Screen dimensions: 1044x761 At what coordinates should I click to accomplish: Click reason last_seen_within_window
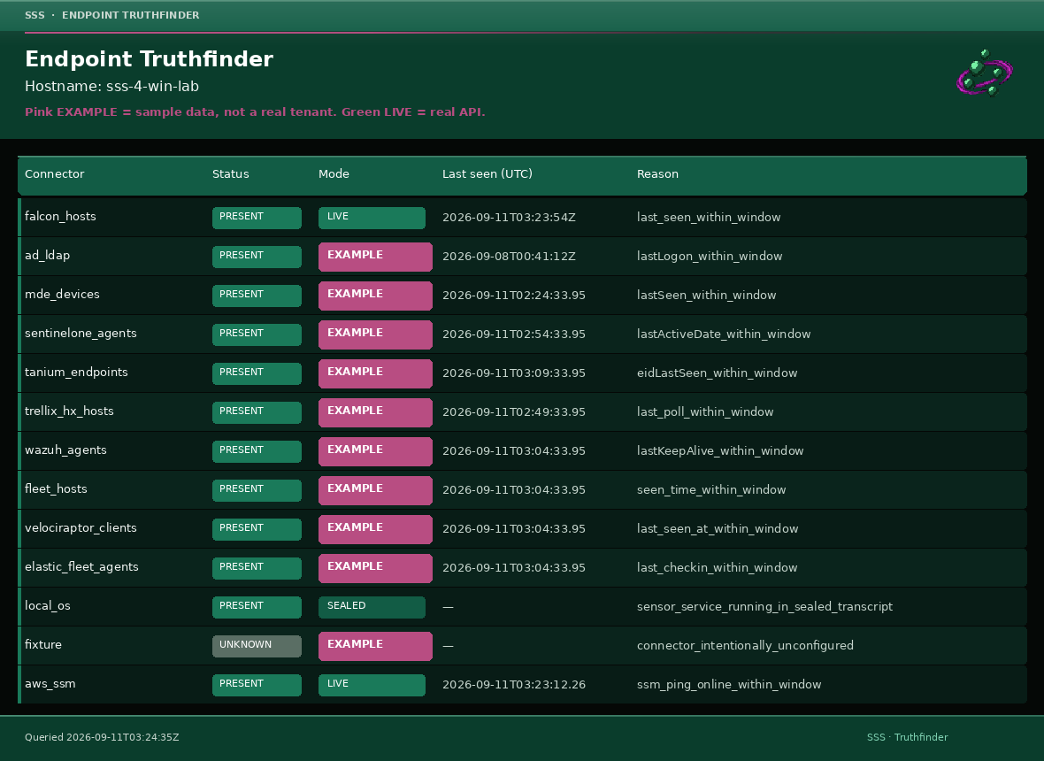click(x=709, y=217)
